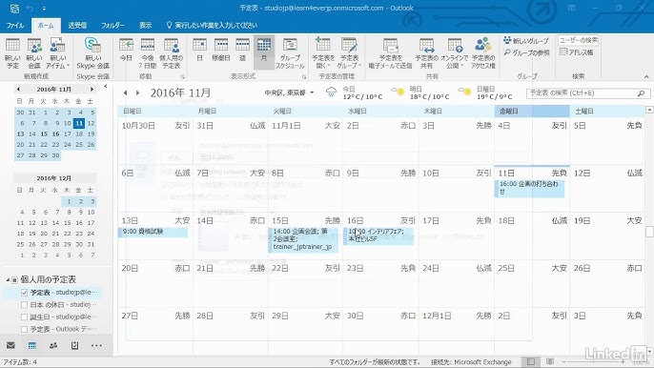This screenshot has width=654, height=368.
Task: Open the new items (新しいアイテム) menu
Action: (x=57, y=53)
